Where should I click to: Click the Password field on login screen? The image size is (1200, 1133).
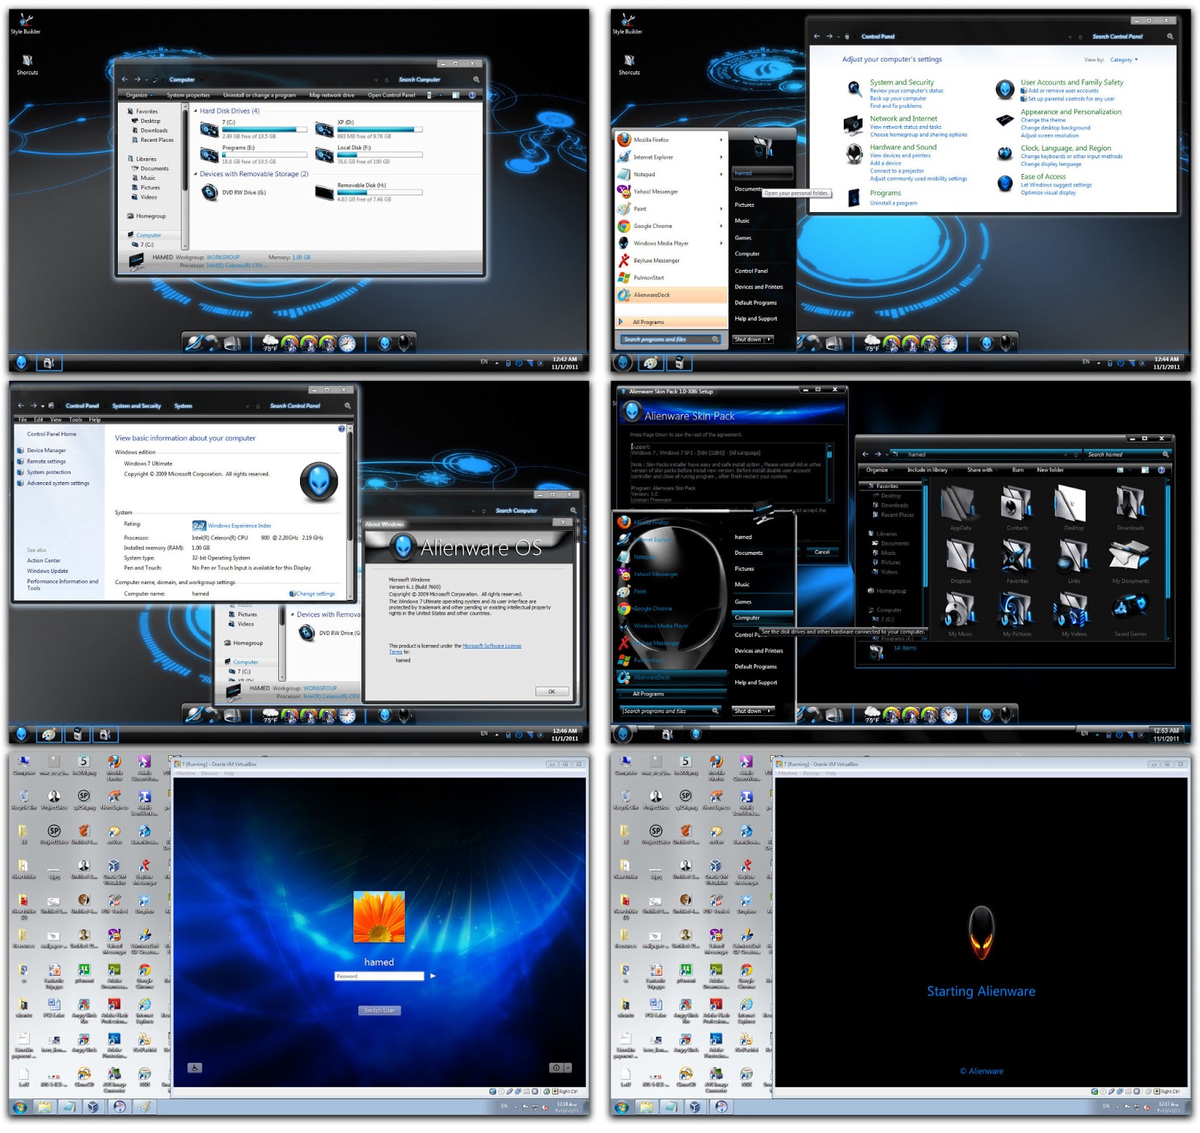click(379, 976)
